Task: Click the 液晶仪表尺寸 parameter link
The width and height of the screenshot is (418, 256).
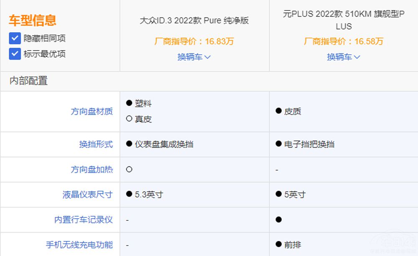Action: pos(87,195)
